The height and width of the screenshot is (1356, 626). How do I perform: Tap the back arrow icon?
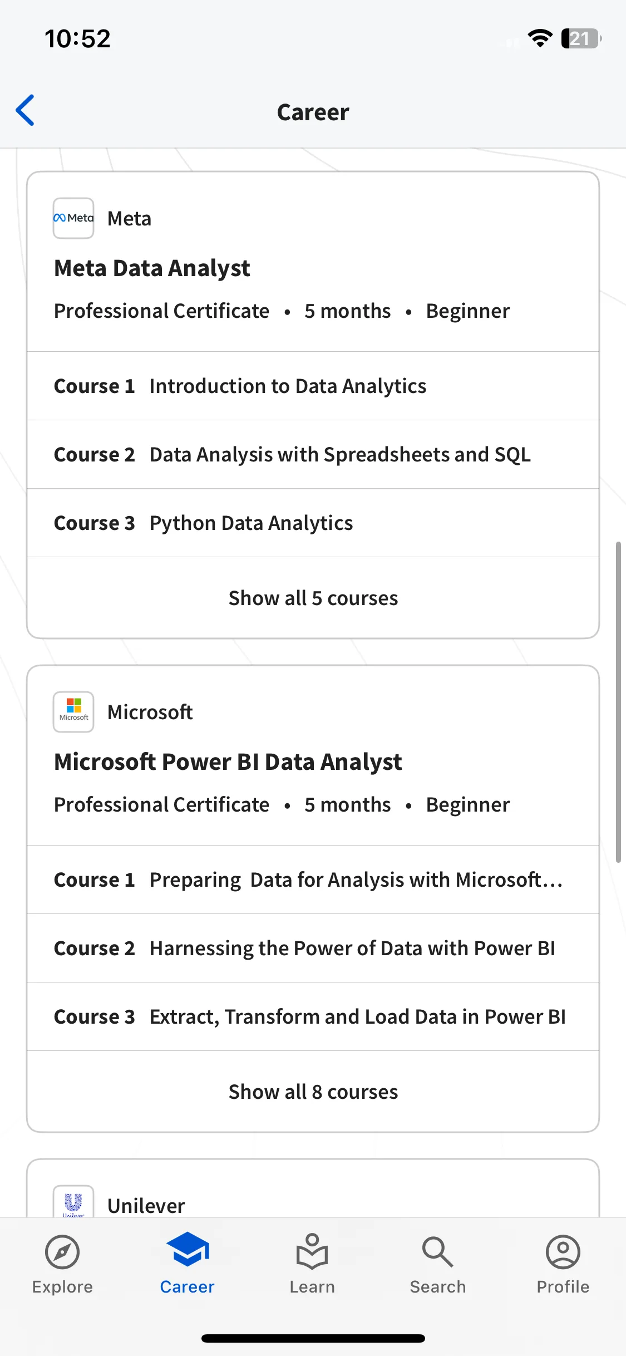[x=25, y=110]
